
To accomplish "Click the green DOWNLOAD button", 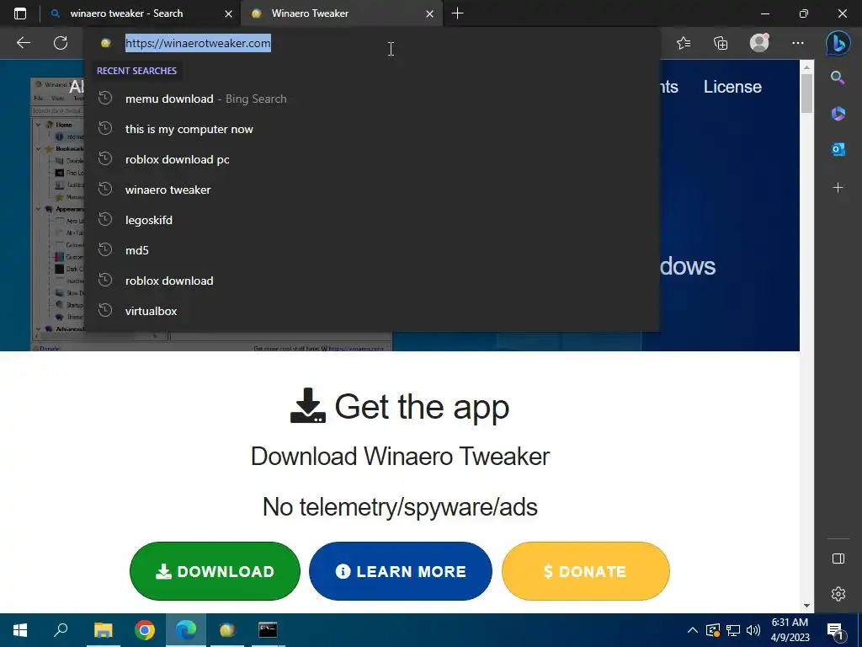I will 215,571.
